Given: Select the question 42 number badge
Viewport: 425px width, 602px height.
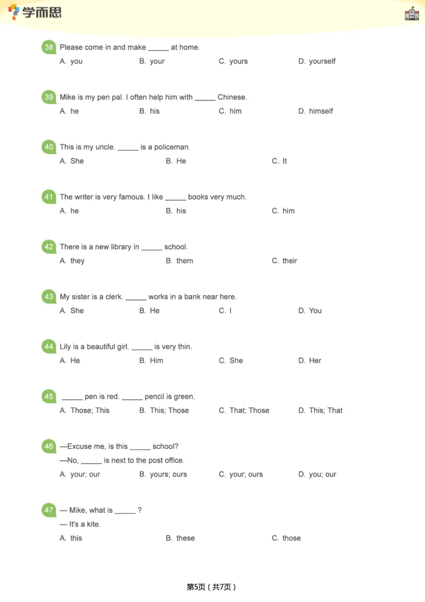Looking at the screenshot, I should pos(49,247).
